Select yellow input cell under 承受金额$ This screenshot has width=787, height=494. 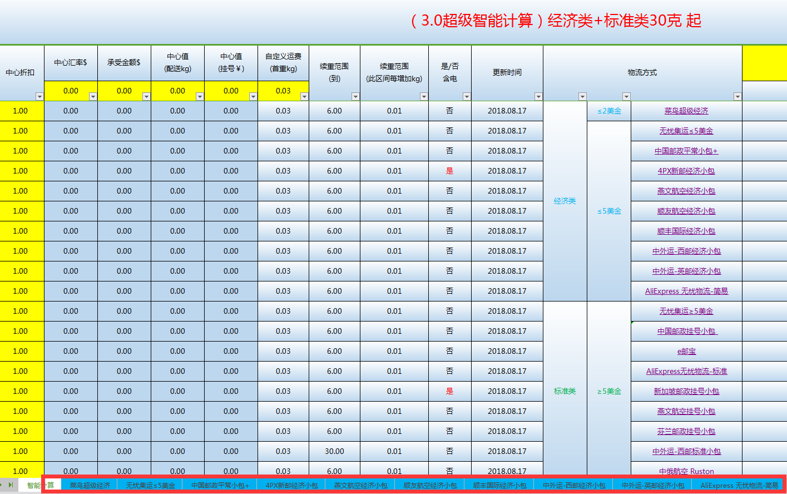coord(124,91)
